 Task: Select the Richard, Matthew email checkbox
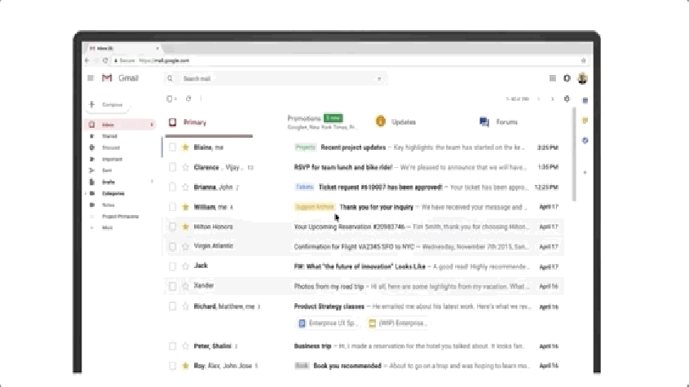click(172, 306)
